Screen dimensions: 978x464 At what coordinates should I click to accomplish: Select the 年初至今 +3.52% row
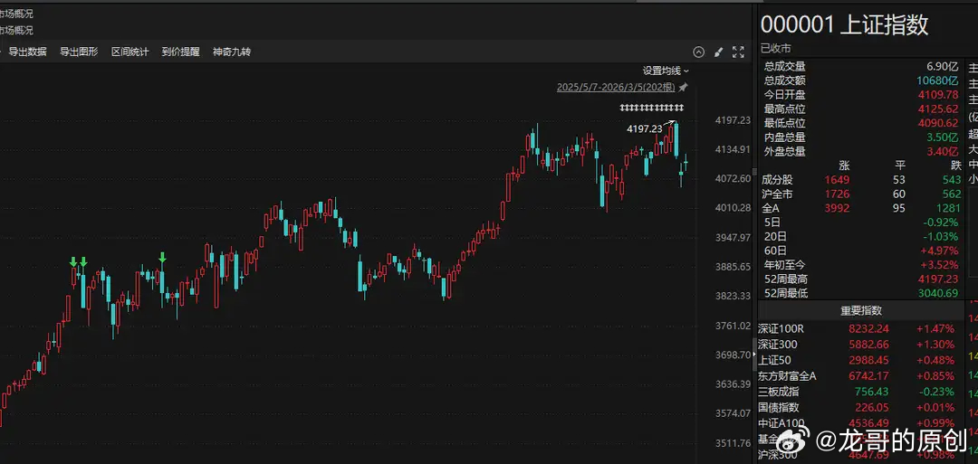tap(861, 265)
